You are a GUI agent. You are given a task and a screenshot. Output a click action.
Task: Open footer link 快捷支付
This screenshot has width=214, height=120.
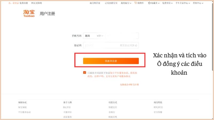113,107
